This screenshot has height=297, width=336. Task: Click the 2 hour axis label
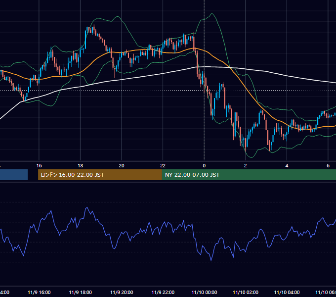pyautogui.click(x=246, y=166)
